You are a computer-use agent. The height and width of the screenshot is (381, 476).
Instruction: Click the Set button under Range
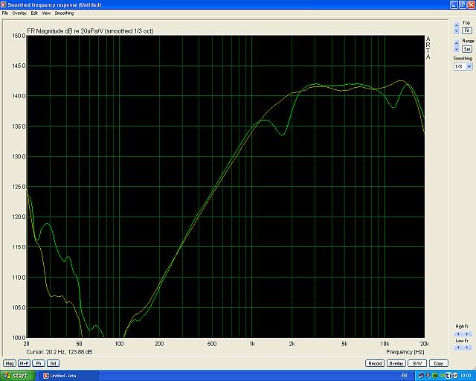467,48
